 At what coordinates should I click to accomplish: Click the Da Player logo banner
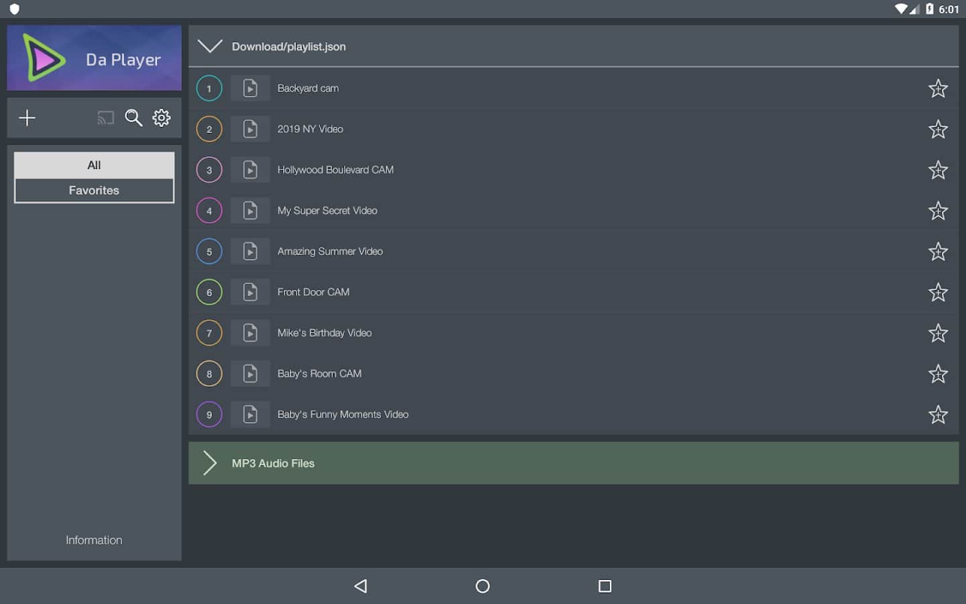(x=94, y=58)
